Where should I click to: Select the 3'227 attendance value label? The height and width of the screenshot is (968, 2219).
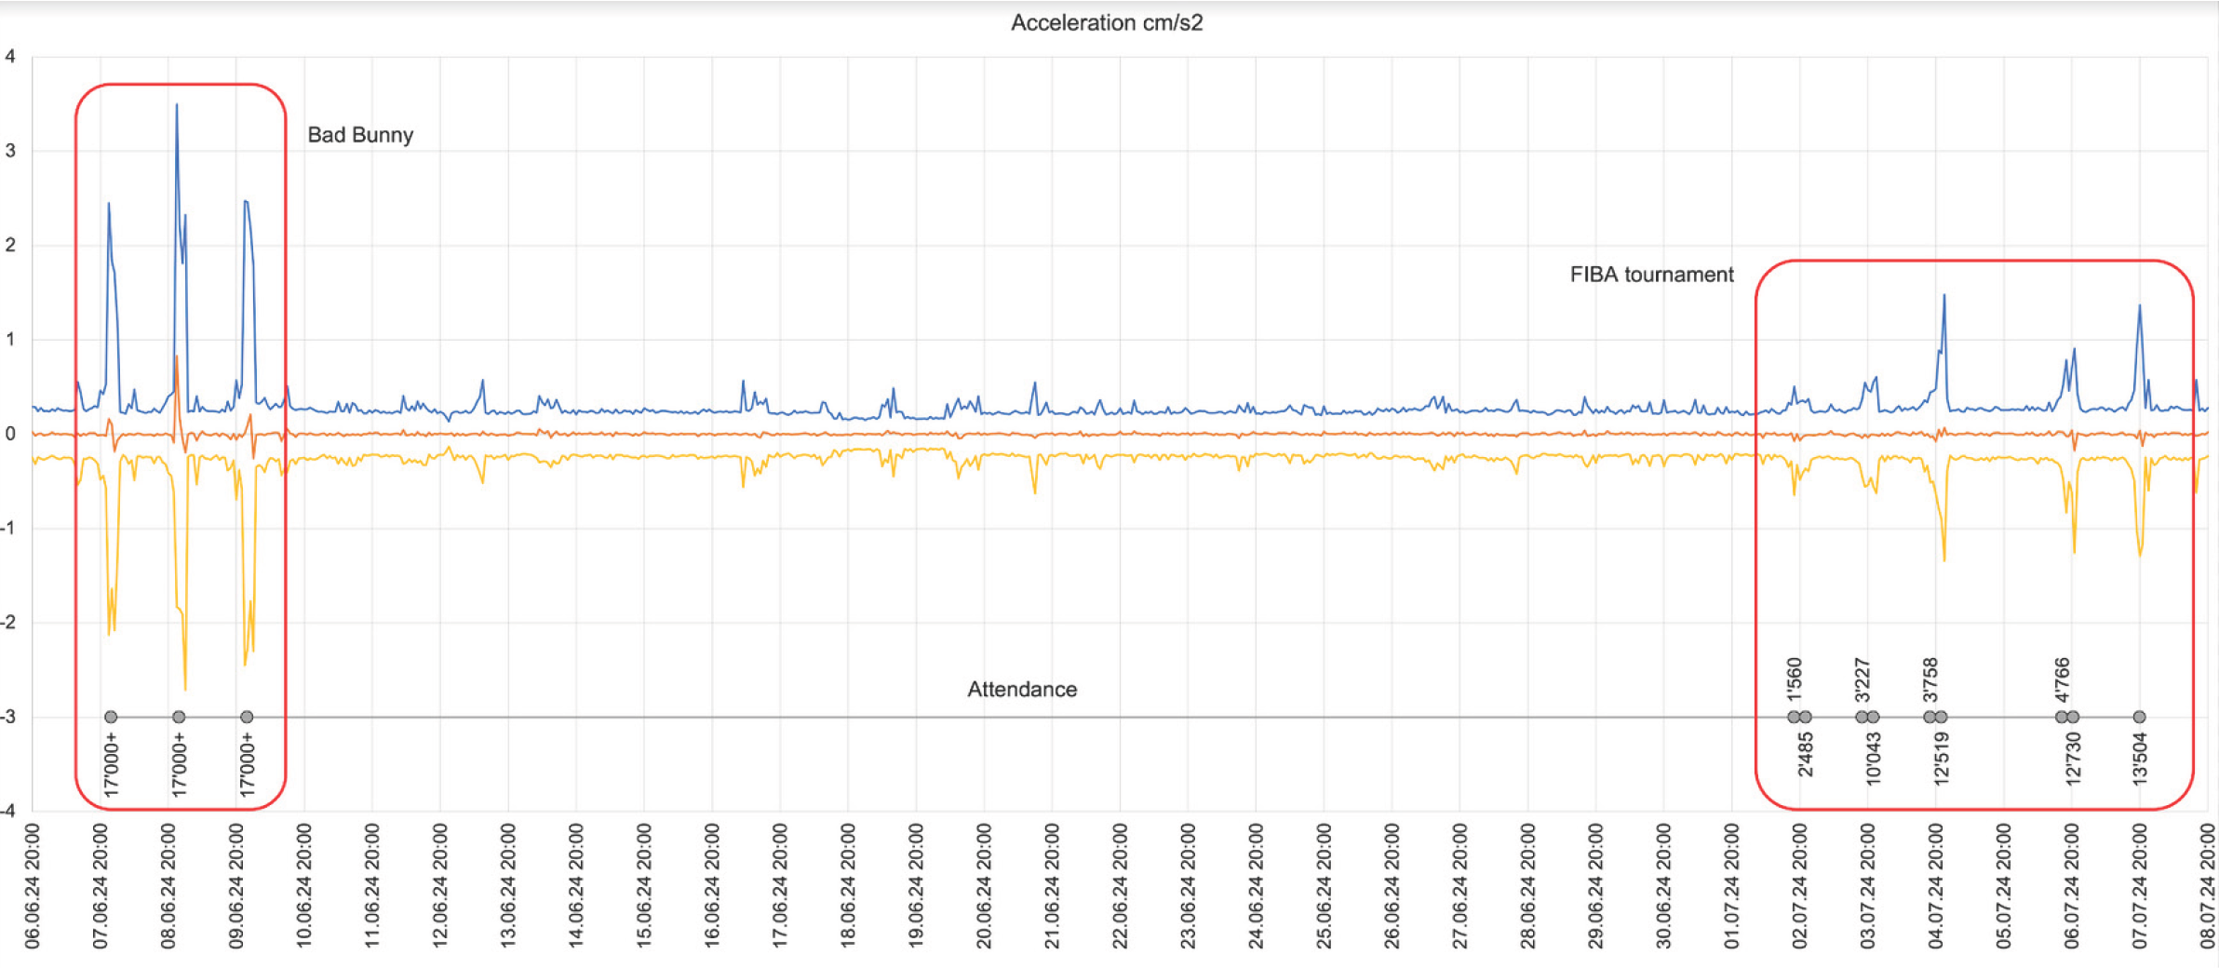(x=1862, y=679)
